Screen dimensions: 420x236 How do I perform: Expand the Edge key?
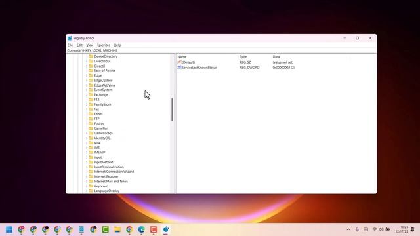87,76
